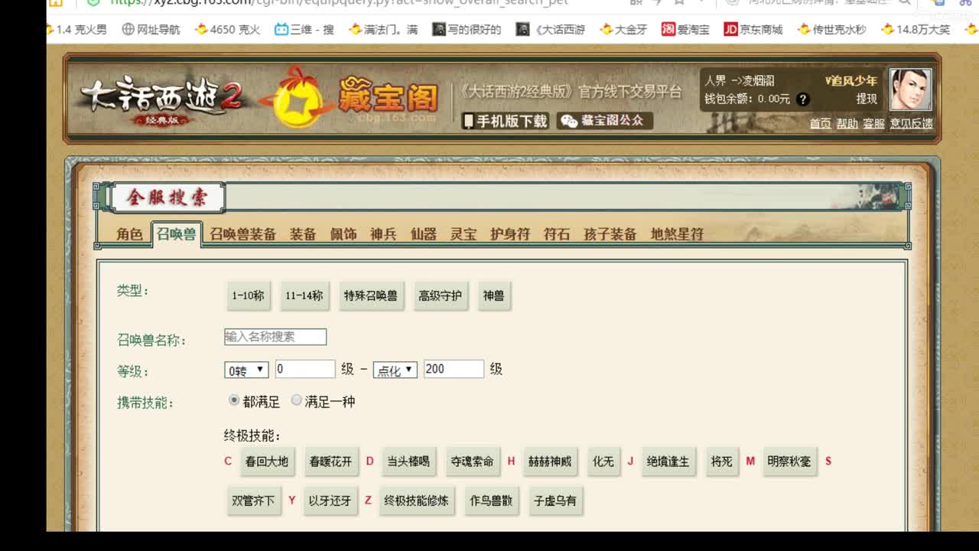Open the 14.8万大笑 bookmark
Image resolution: width=979 pixels, height=551 pixels.
point(916,30)
